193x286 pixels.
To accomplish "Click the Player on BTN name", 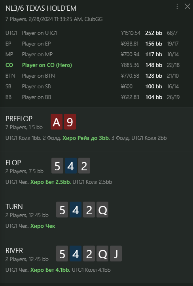I will click(38, 76).
